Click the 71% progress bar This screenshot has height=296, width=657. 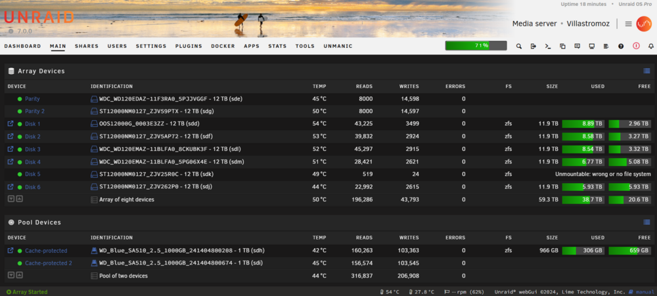[x=476, y=46]
